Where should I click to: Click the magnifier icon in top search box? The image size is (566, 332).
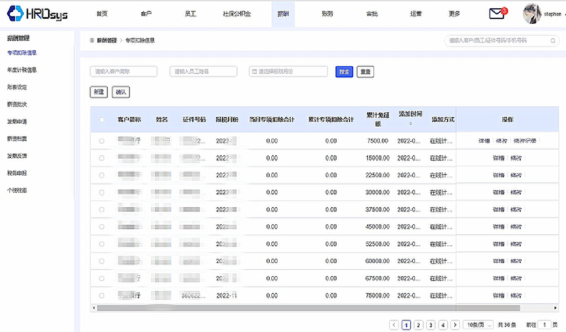coord(552,41)
